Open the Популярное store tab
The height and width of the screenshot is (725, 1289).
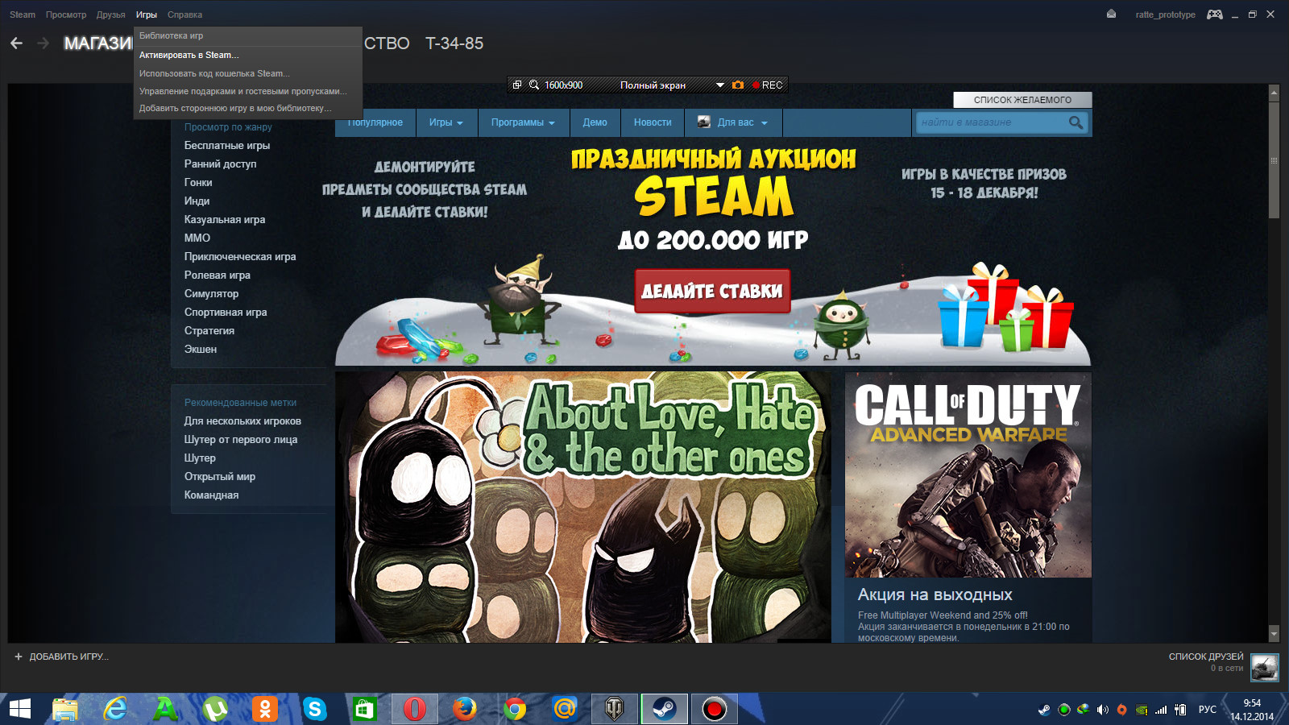[375, 122]
